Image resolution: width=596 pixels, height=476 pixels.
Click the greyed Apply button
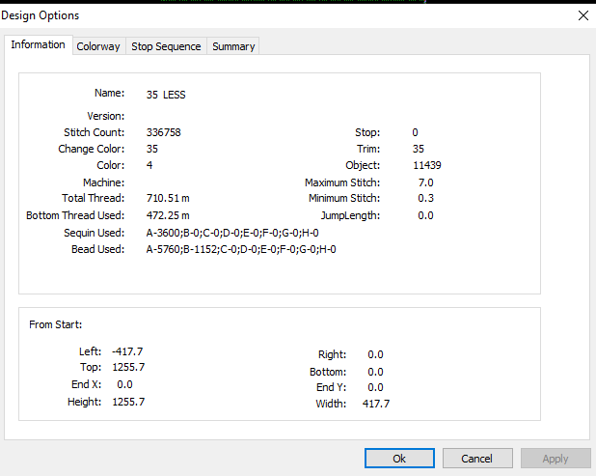[555, 459]
